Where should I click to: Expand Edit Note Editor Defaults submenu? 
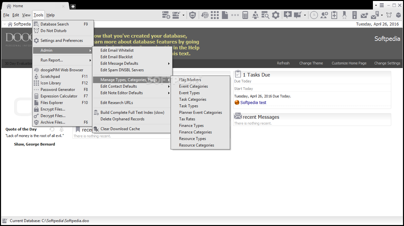(132, 93)
